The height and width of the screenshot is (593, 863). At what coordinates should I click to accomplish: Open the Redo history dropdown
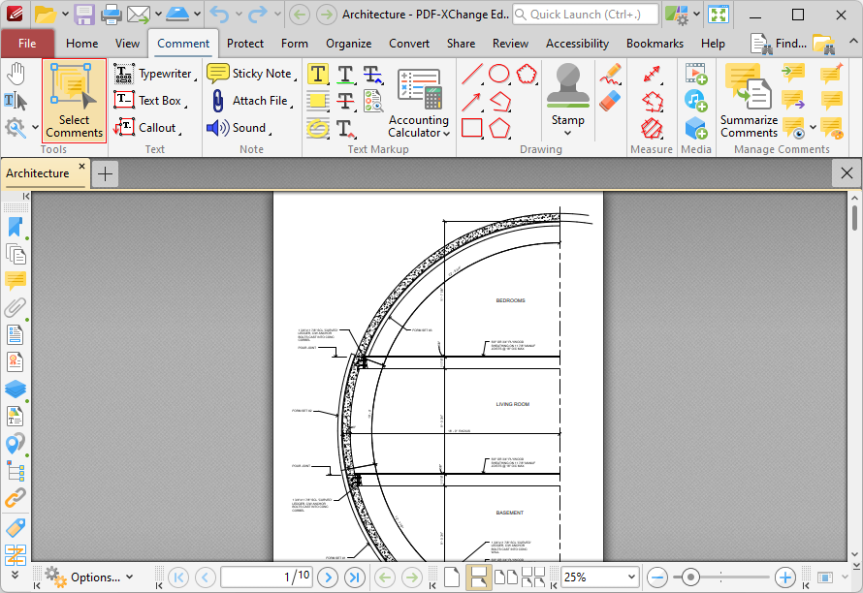point(277,15)
